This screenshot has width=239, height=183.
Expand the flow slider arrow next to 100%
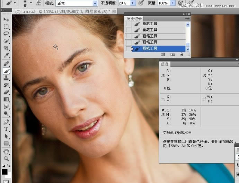pos(173,3)
